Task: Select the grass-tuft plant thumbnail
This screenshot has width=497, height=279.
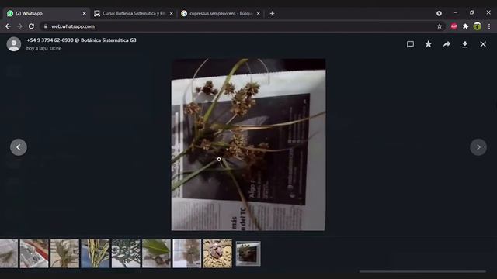Action: tap(64, 253)
